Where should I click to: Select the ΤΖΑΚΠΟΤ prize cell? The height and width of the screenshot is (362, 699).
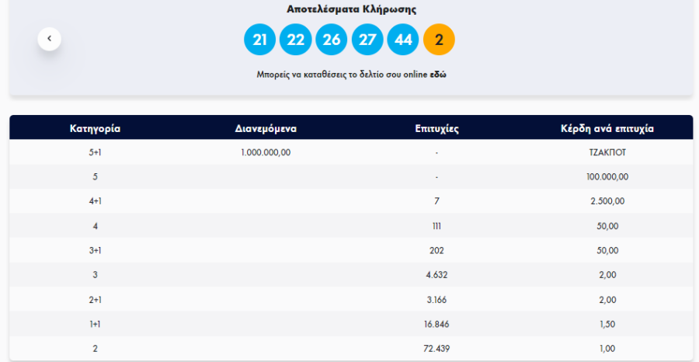(607, 152)
